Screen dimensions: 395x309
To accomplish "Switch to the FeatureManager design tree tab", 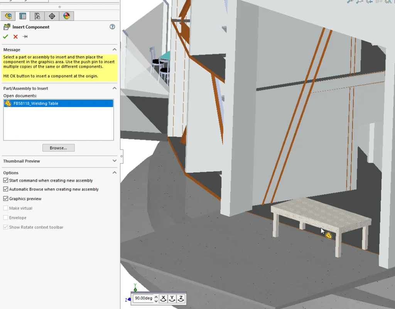I will [x=8, y=16].
